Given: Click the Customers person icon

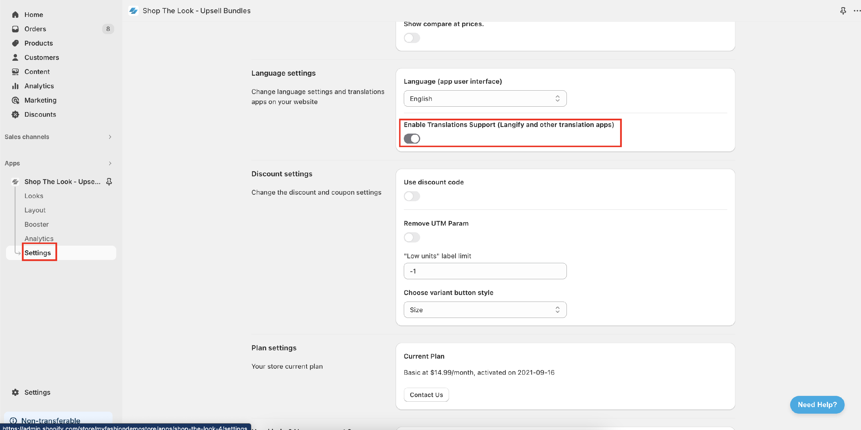Looking at the screenshot, I should (15, 57).
